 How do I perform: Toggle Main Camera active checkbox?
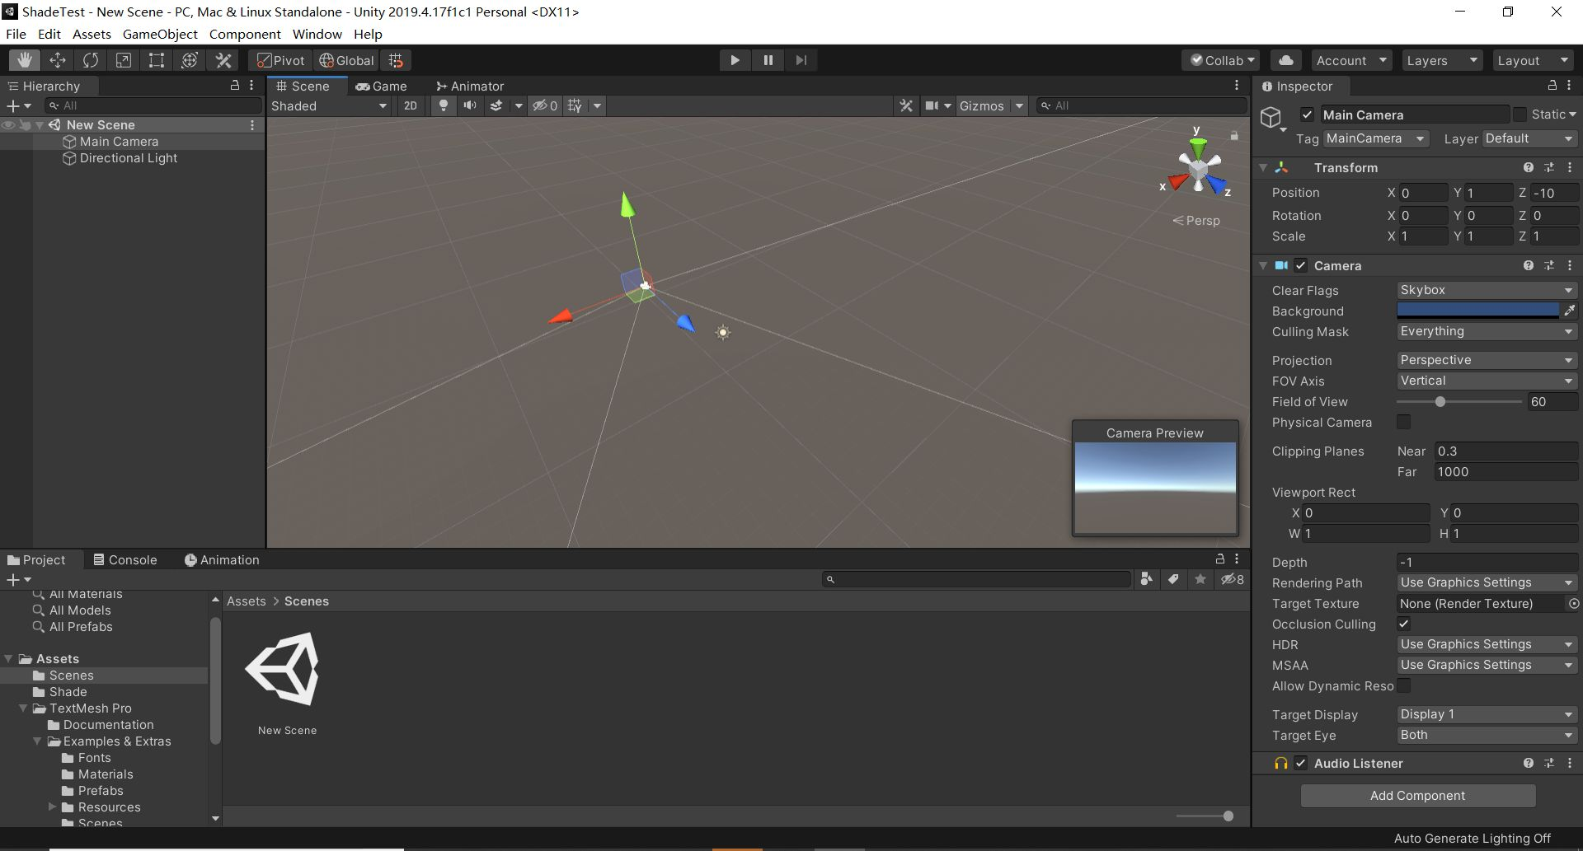point(1307,115)
